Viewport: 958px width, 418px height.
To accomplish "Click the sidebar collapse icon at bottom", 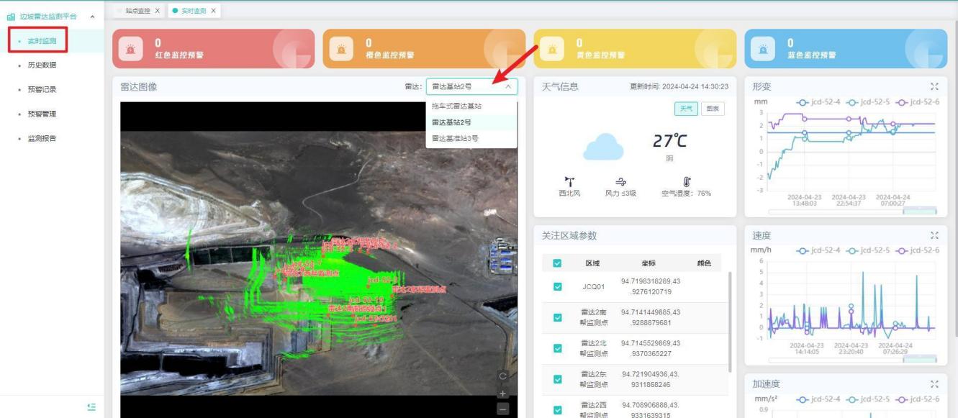I will 91,407.
